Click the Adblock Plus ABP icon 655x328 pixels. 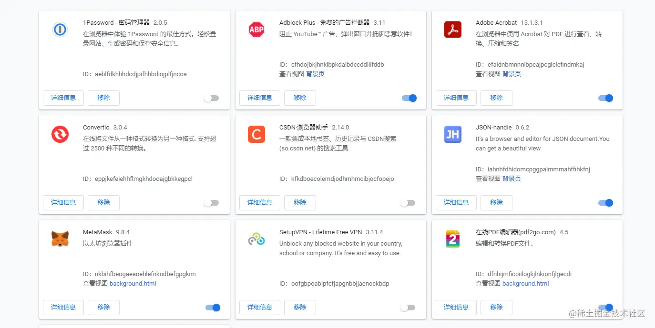[256, 30]
